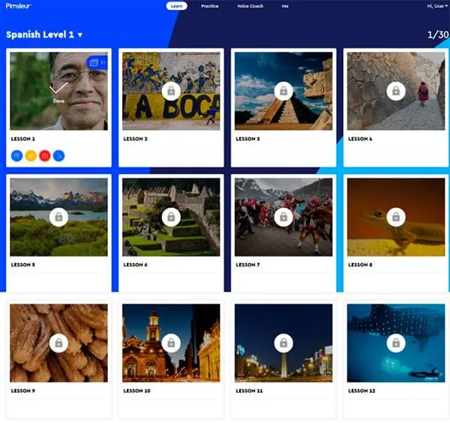Open the Voice Coach tab
450x423 pixels.
250,6
